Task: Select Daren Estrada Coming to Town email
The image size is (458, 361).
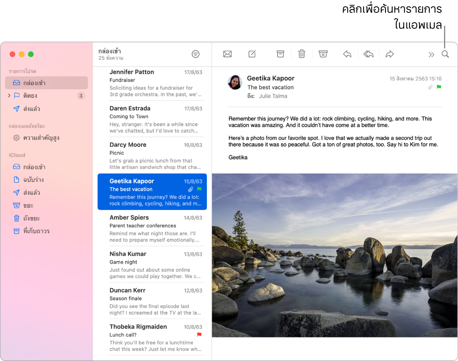Action: point(152,119)
